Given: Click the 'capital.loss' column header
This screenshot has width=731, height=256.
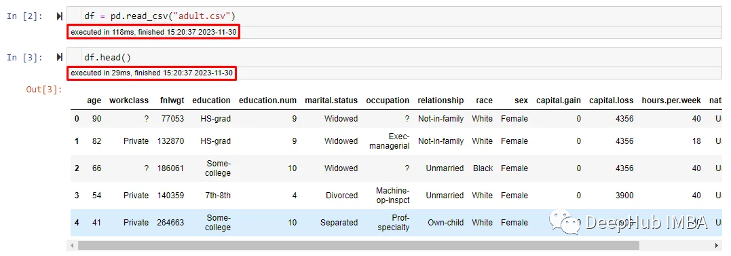Looking at the screenshot, I should point(611,100).
